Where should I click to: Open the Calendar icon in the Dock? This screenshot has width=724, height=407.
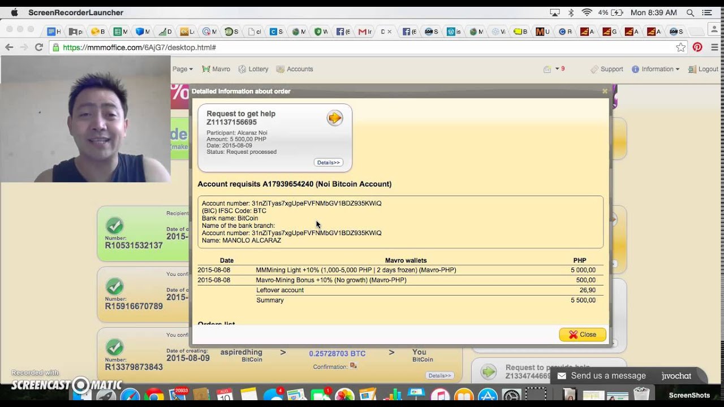pos(225,395)
